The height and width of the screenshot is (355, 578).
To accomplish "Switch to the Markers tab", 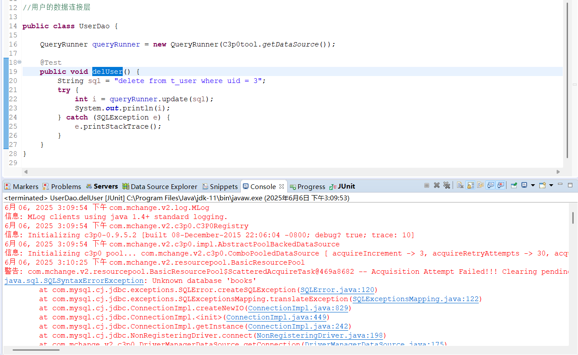I will coord(21,186).
